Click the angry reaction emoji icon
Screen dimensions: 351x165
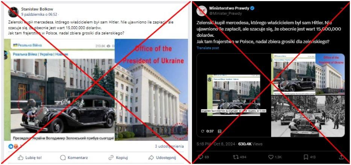pyautogui.click(x=16, y=147)
